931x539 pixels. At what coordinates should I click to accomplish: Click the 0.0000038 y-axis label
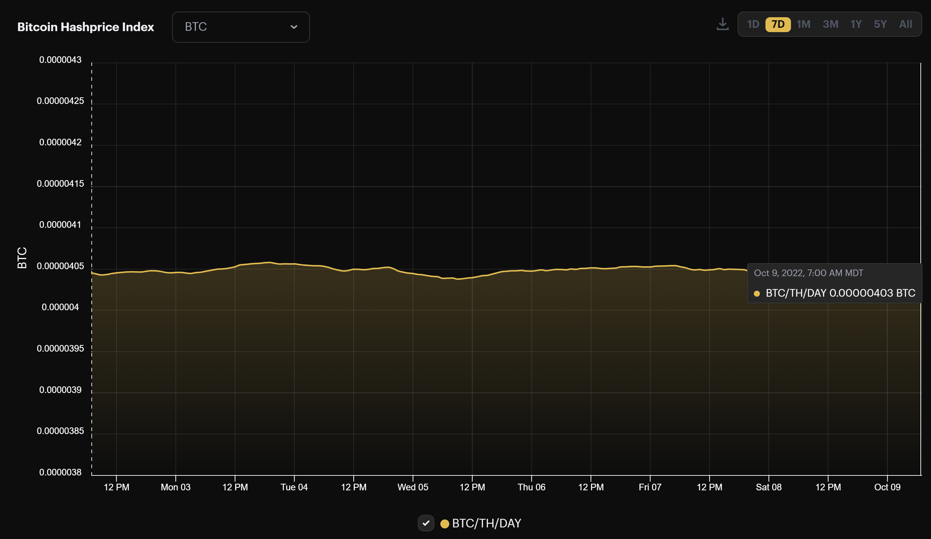pos(60,472)
